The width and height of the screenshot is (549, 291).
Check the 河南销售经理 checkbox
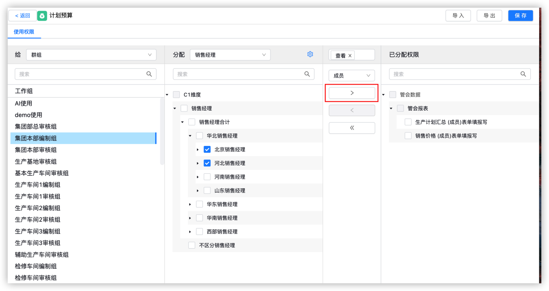[x=207, y=176]
